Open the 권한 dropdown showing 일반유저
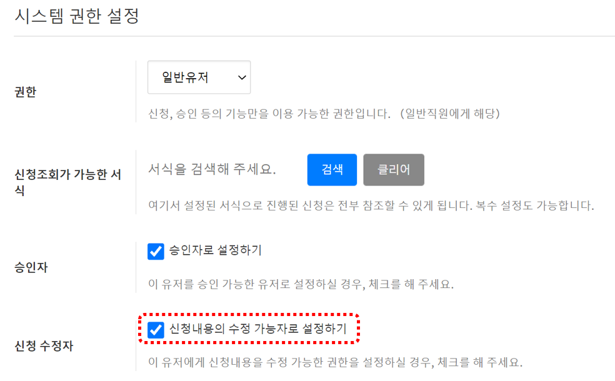The height and width of the screenshot is (381, 615). coord(199,77)
